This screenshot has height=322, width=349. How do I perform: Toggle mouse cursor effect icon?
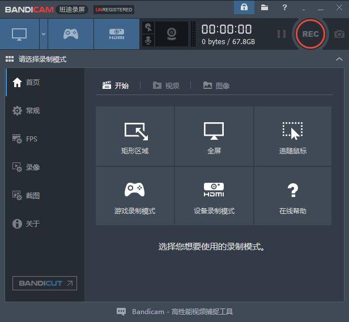click(148, 28)
